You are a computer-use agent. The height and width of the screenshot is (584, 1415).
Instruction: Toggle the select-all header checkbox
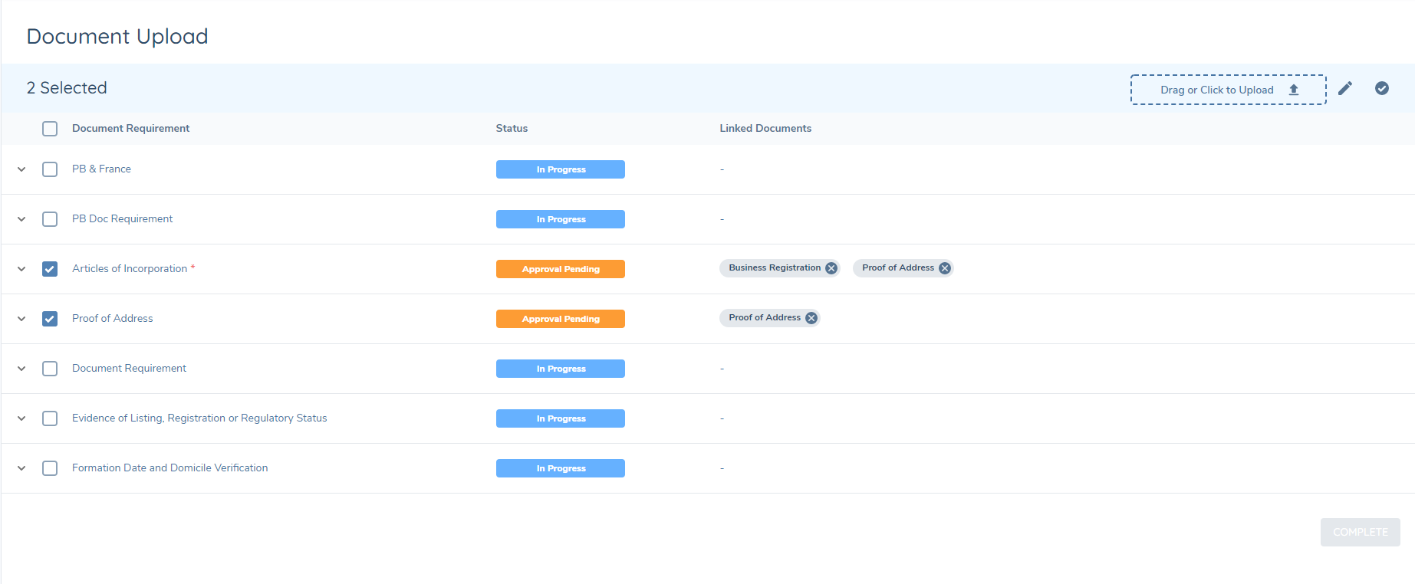tap(50, 129)
